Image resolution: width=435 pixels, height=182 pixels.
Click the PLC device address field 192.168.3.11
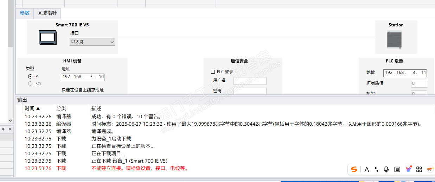[x=405, y=73]
